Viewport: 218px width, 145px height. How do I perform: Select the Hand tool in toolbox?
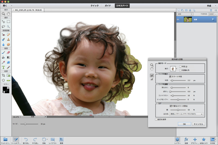8,14
